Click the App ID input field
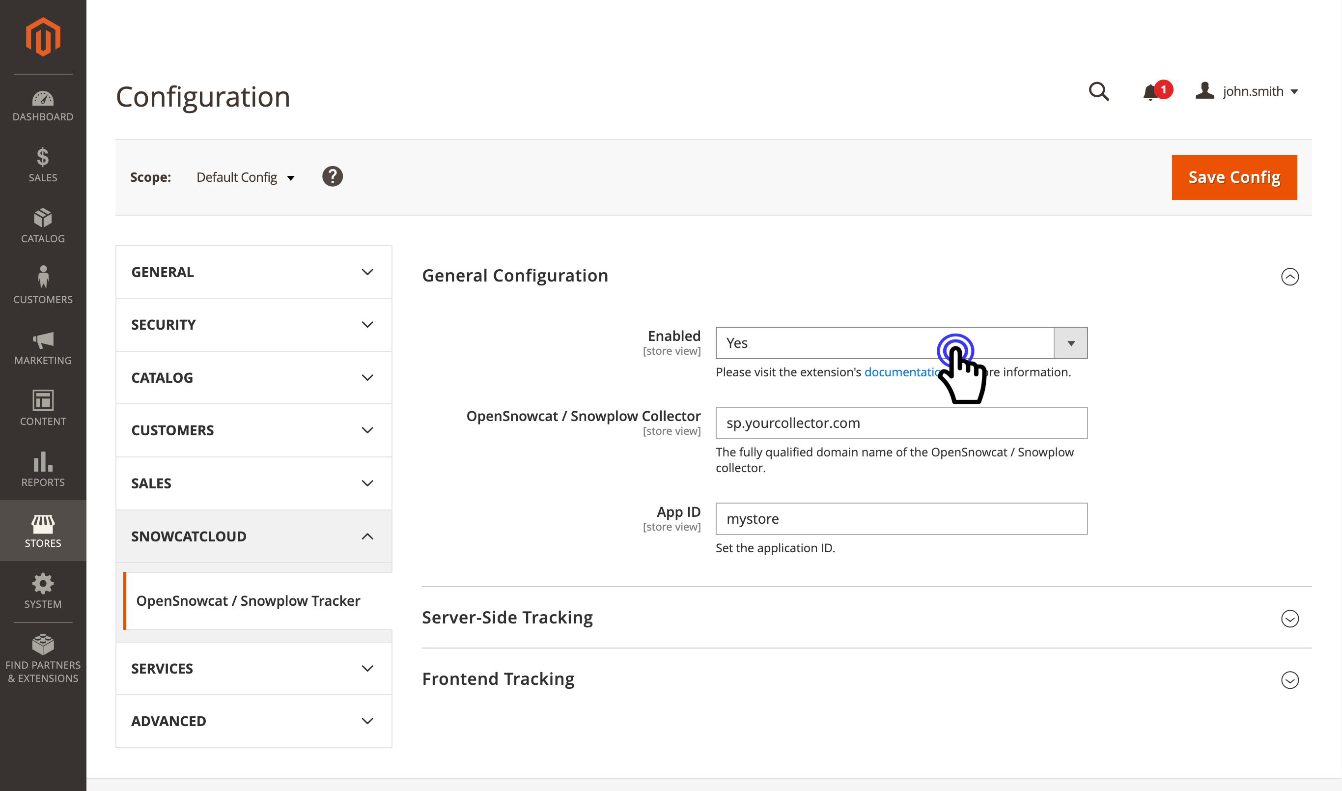The image size is (1342, 791). (x=901, y=519)
